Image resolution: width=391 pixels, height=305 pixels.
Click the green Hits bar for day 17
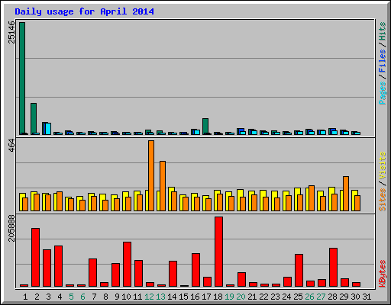click(205, 127)
